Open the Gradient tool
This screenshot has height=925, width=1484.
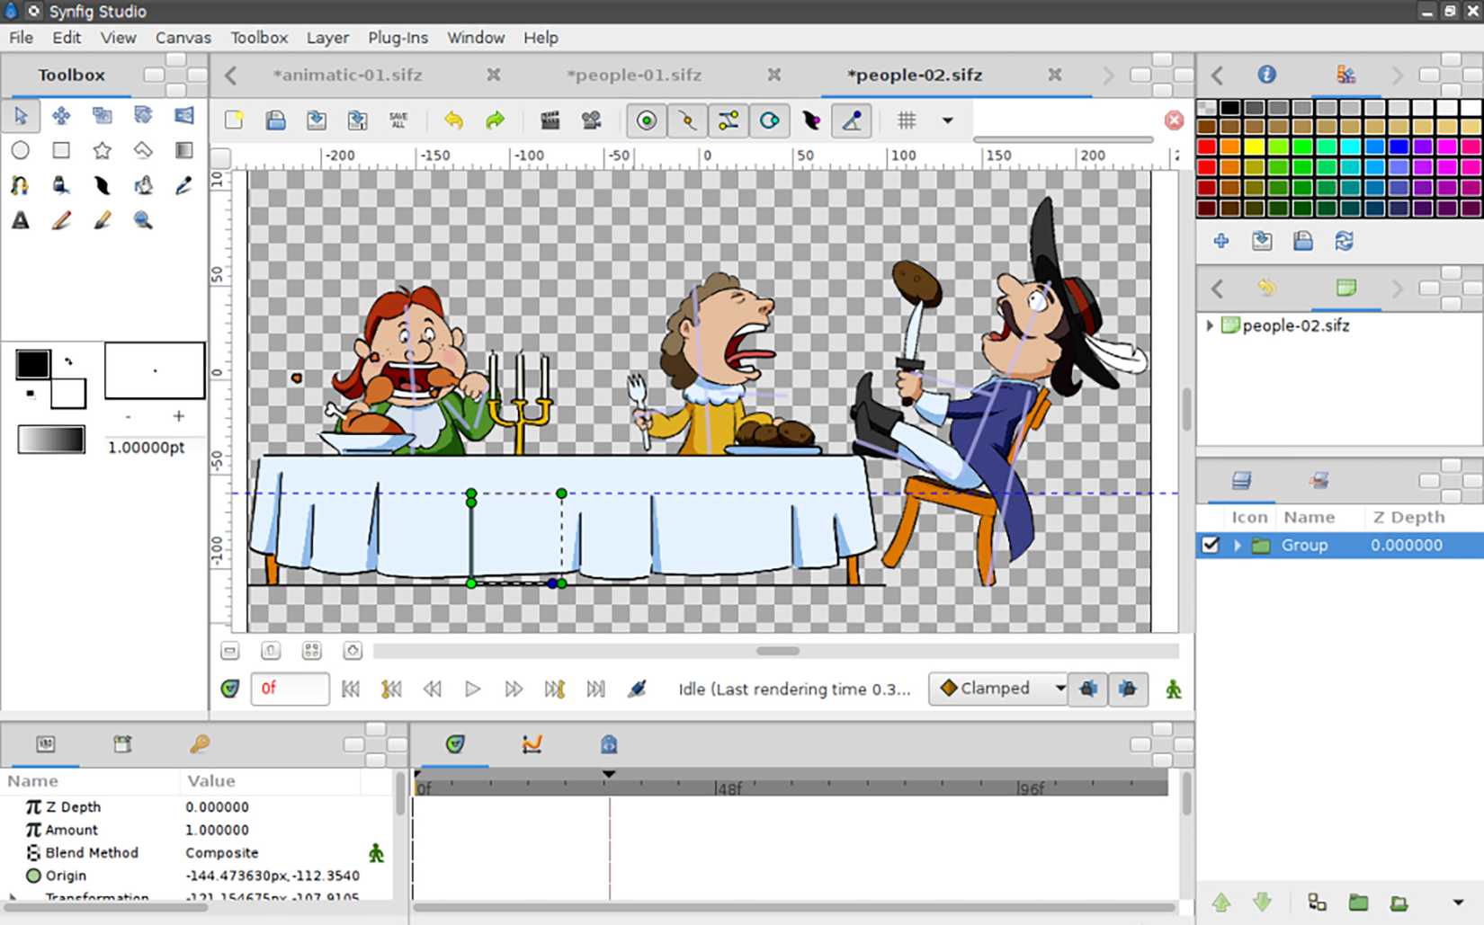pyautogui.click(x=183, y=150)
